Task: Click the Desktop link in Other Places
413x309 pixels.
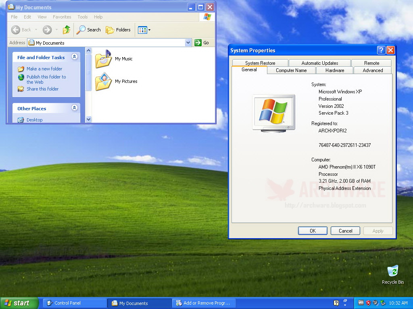Action: tap(35, 120)
